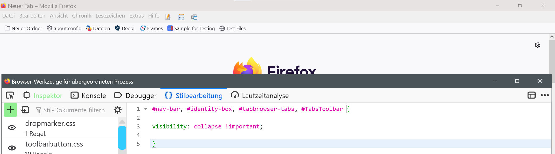Open the DeepL bookmark

[125, 28]
